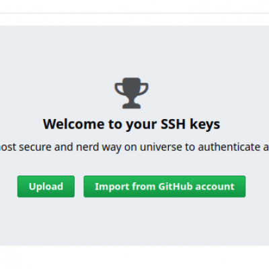Click the word 'Welcome' in the heading
269x269 pixels.
(74, 124)
